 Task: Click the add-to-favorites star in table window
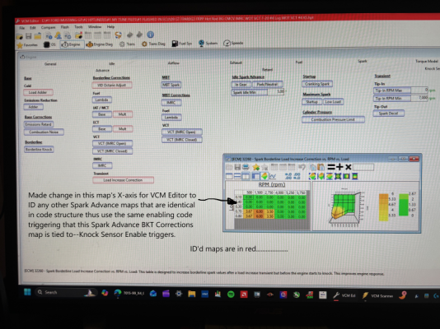[x=255, y=167]
